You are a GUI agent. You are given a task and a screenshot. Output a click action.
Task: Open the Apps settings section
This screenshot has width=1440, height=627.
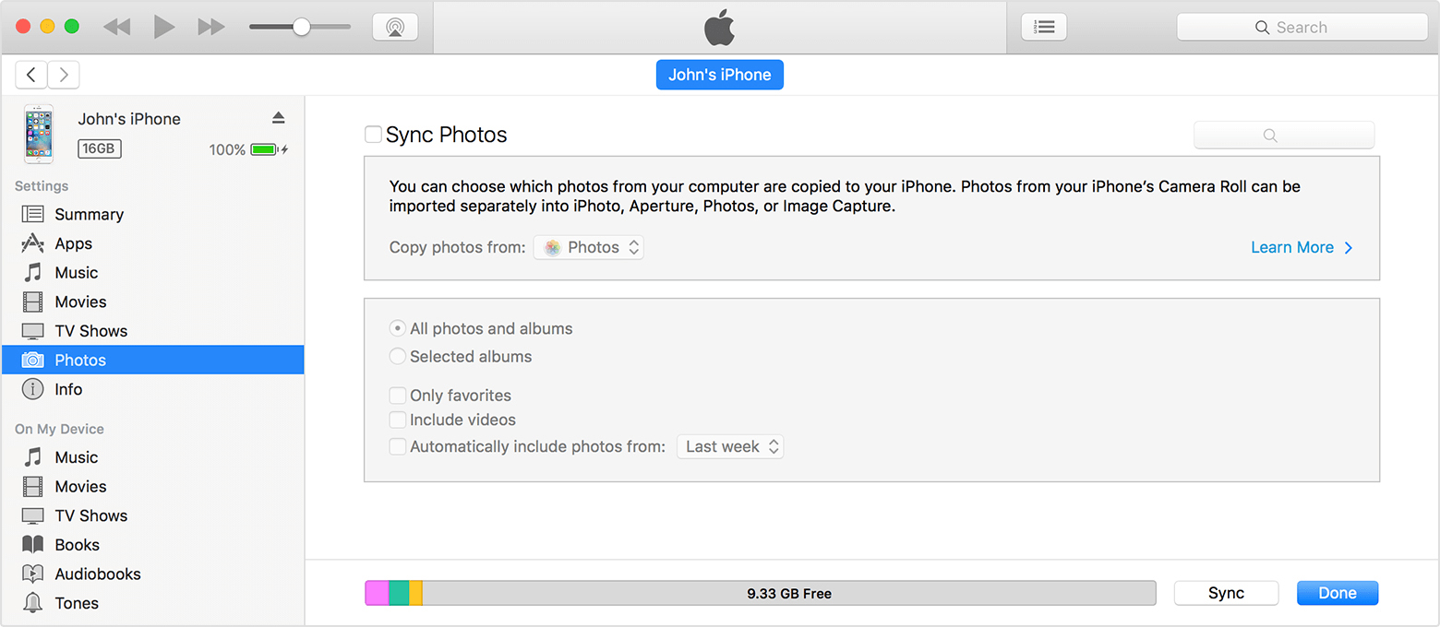tap(153, 243)
